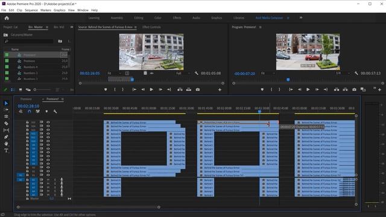Open the Program monitor settings wrench
Viewport: 386px width, 217px height.
tap(356, 73)
